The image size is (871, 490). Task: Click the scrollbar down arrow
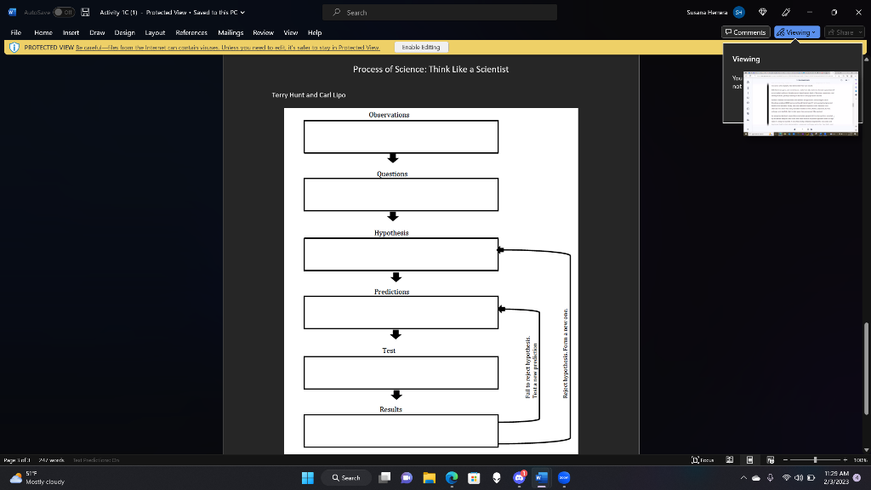click(866, 450)
